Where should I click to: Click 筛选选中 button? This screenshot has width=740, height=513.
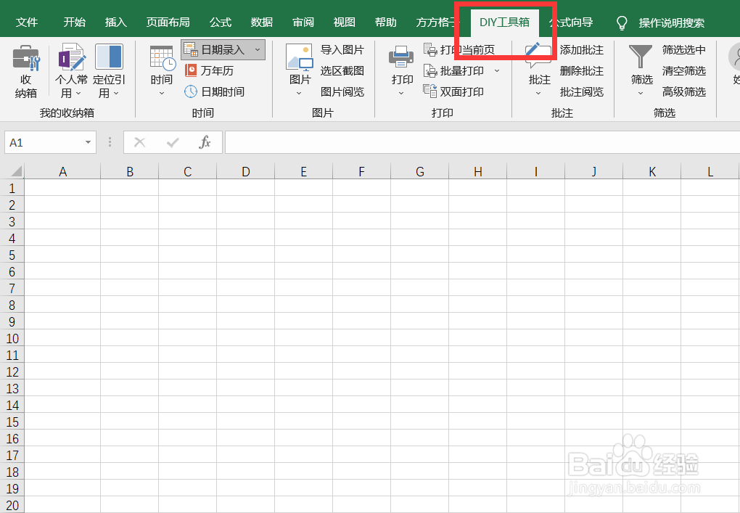tap(684, 49)
